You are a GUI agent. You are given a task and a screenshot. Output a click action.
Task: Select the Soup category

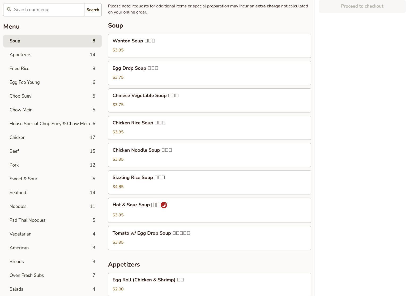pyautogui.click(x=52, y=41)
